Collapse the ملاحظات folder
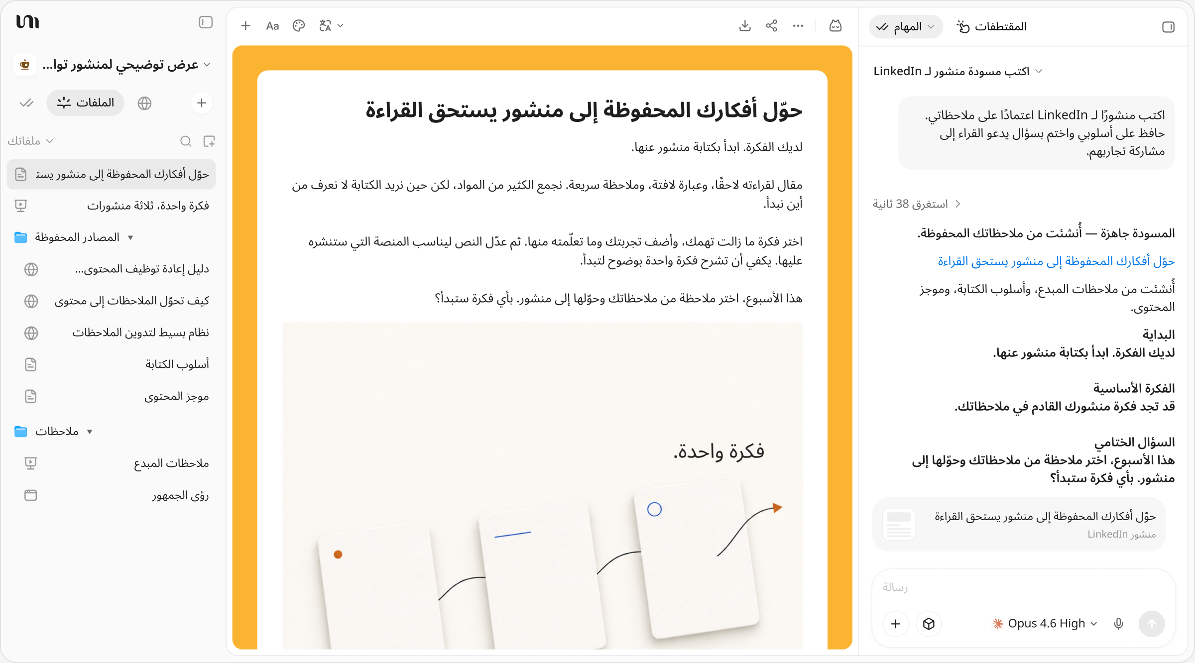This screenshot has height=663, width=1195. pyautogui.click(x=90, y=432)
